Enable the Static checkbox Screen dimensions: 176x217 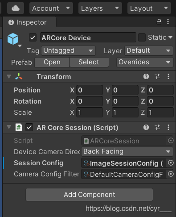(x=142, y=38)
